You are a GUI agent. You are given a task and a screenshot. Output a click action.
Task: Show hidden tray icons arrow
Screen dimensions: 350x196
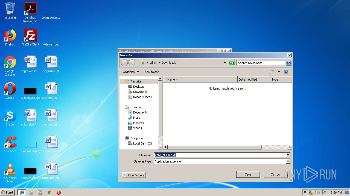[x=305, y=192]
